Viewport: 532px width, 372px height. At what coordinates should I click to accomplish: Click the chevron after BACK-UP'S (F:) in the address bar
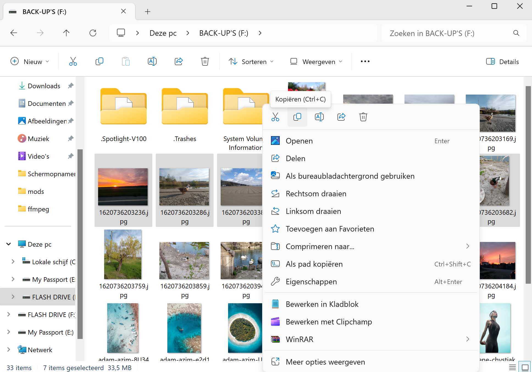point(260,33)
